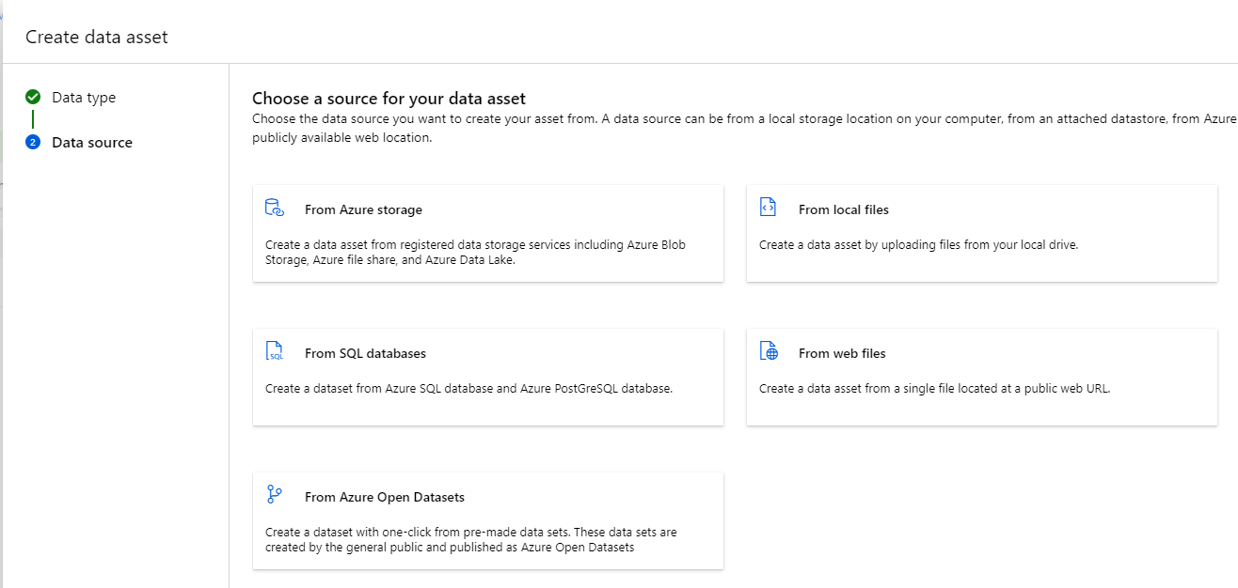Click the Azure PostGreSQL database description text
The width and height of the screenshot is (1238, 588).
468,388
